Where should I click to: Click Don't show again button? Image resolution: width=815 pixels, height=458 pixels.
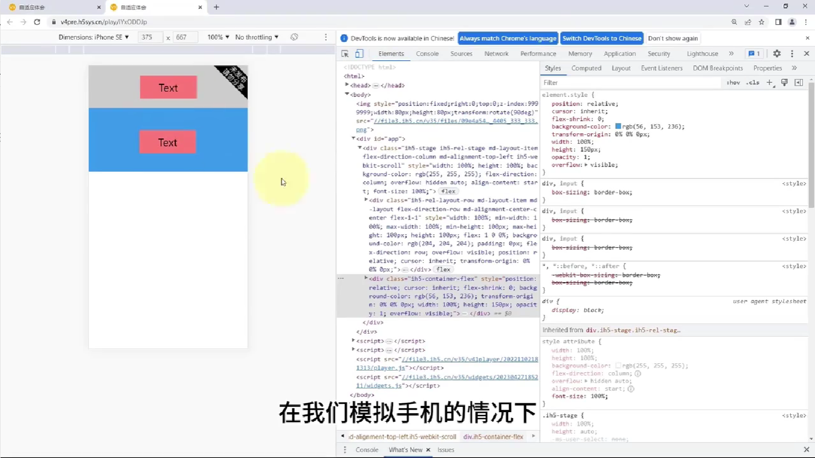(x=673, y=38)
